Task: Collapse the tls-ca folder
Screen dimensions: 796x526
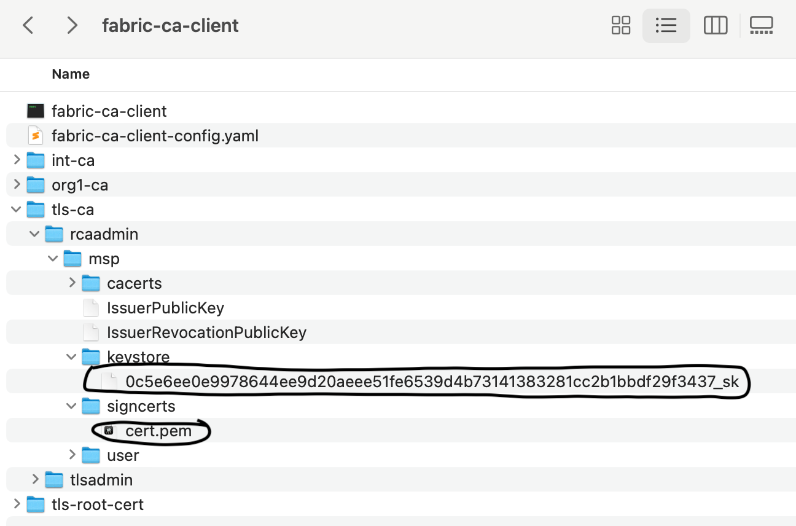Action: point(17,210)
